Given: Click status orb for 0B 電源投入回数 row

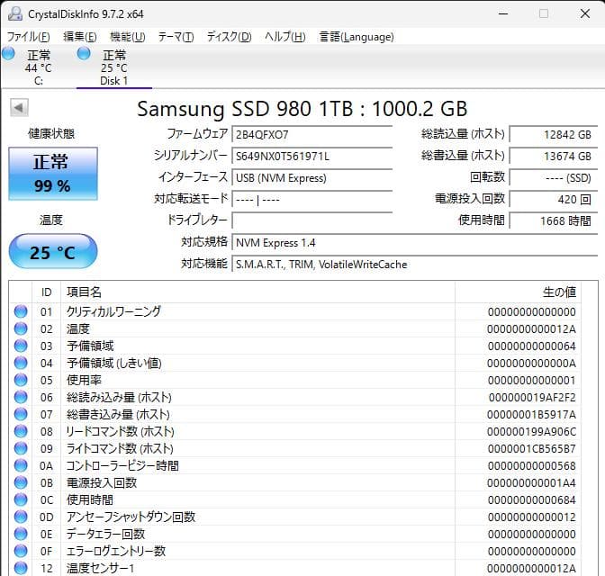Looking at the screenshot, I should coord(21,482).
